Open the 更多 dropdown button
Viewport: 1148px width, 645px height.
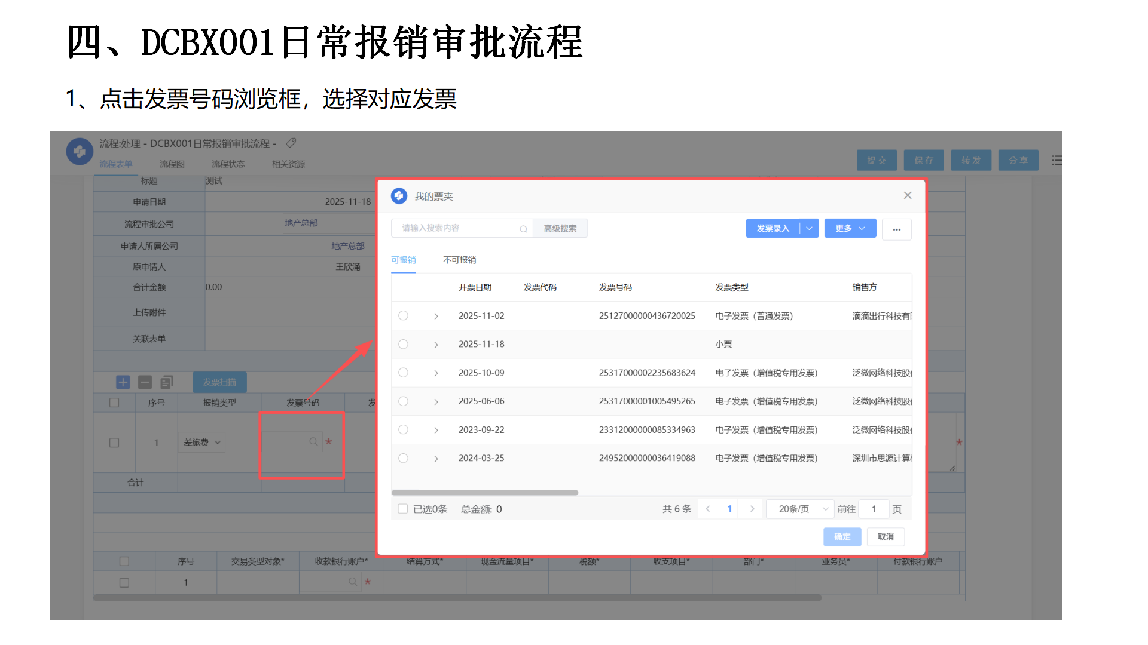[x=850, y=228]
